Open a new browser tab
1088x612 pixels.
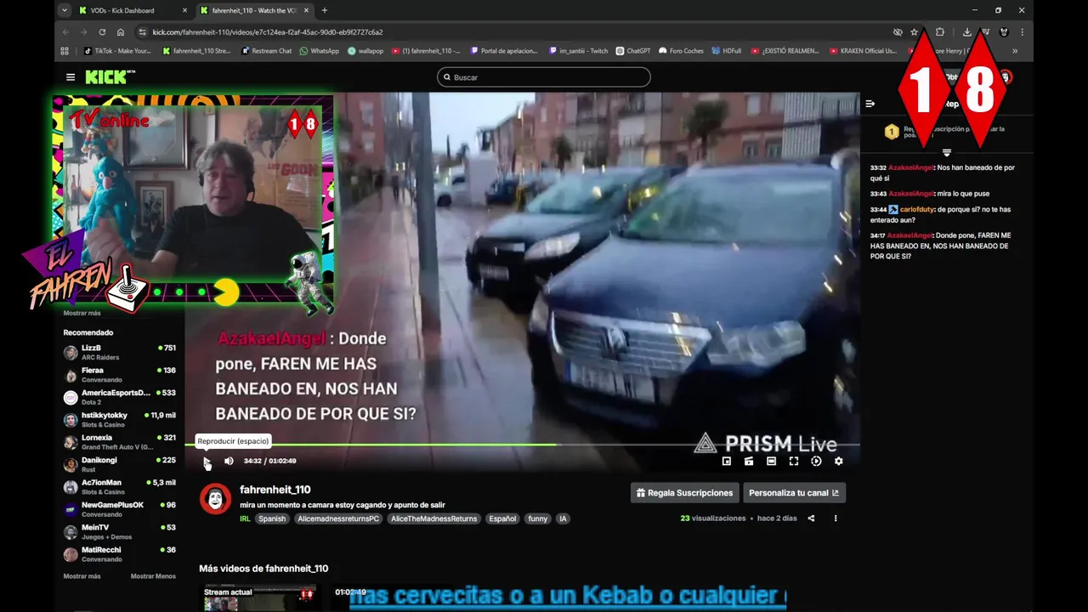pos(324,10)
